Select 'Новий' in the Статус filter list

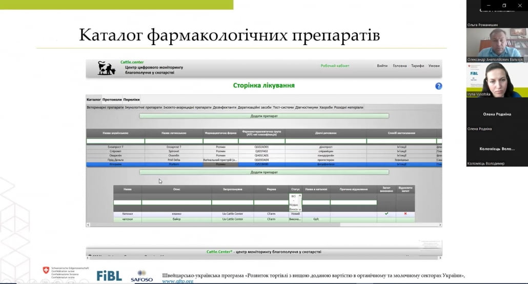click(294, 205)
